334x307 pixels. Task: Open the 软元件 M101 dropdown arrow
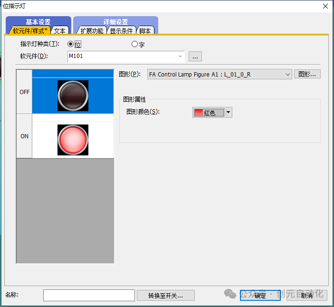180,57
